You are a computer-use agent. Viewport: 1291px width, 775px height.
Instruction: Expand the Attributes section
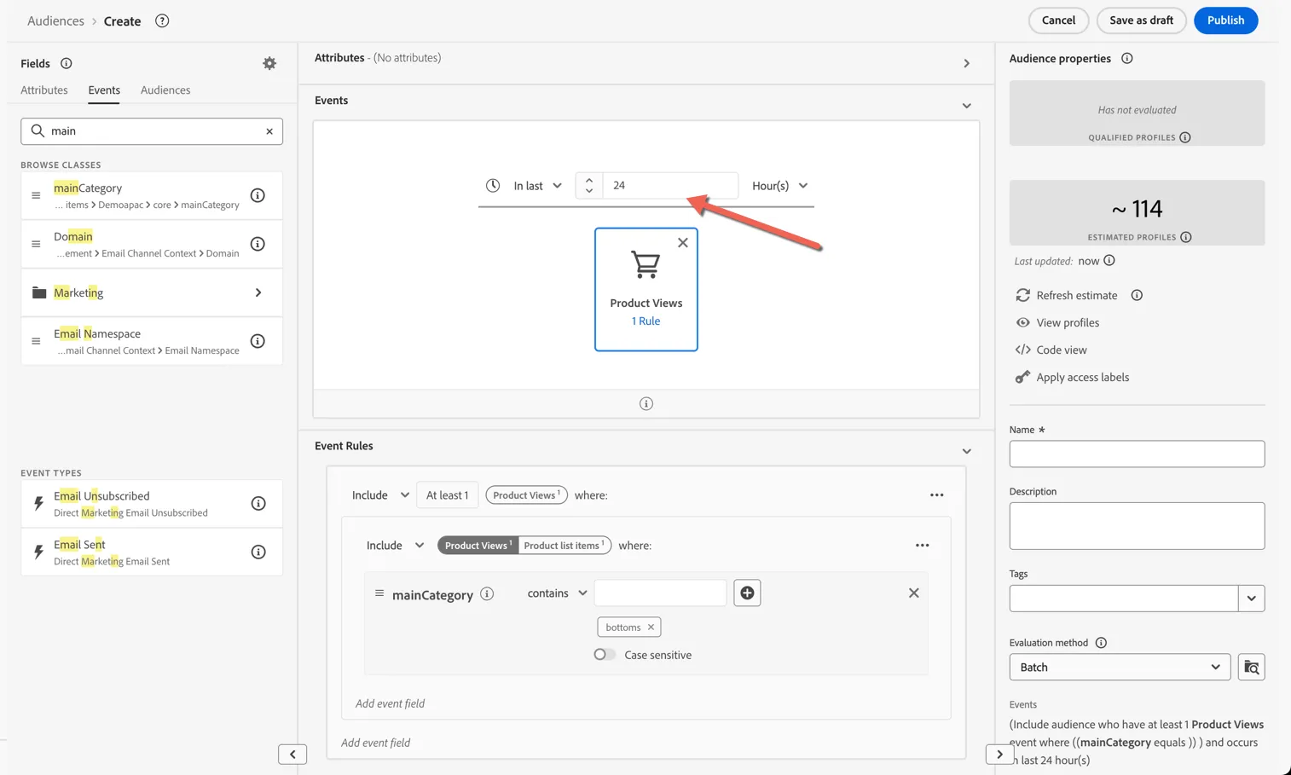[x=966, y=63]
